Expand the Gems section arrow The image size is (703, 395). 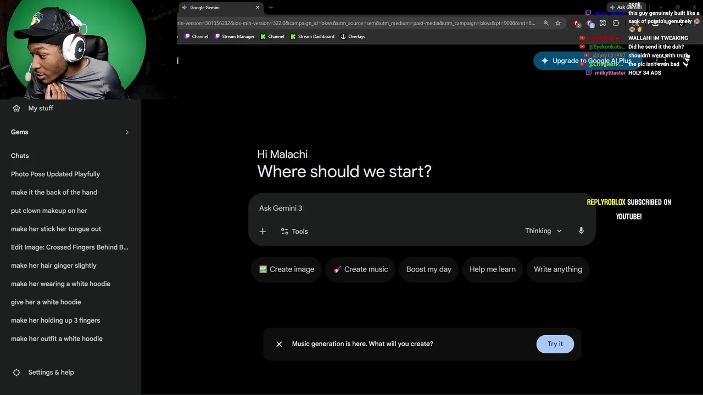coord(127,132)
